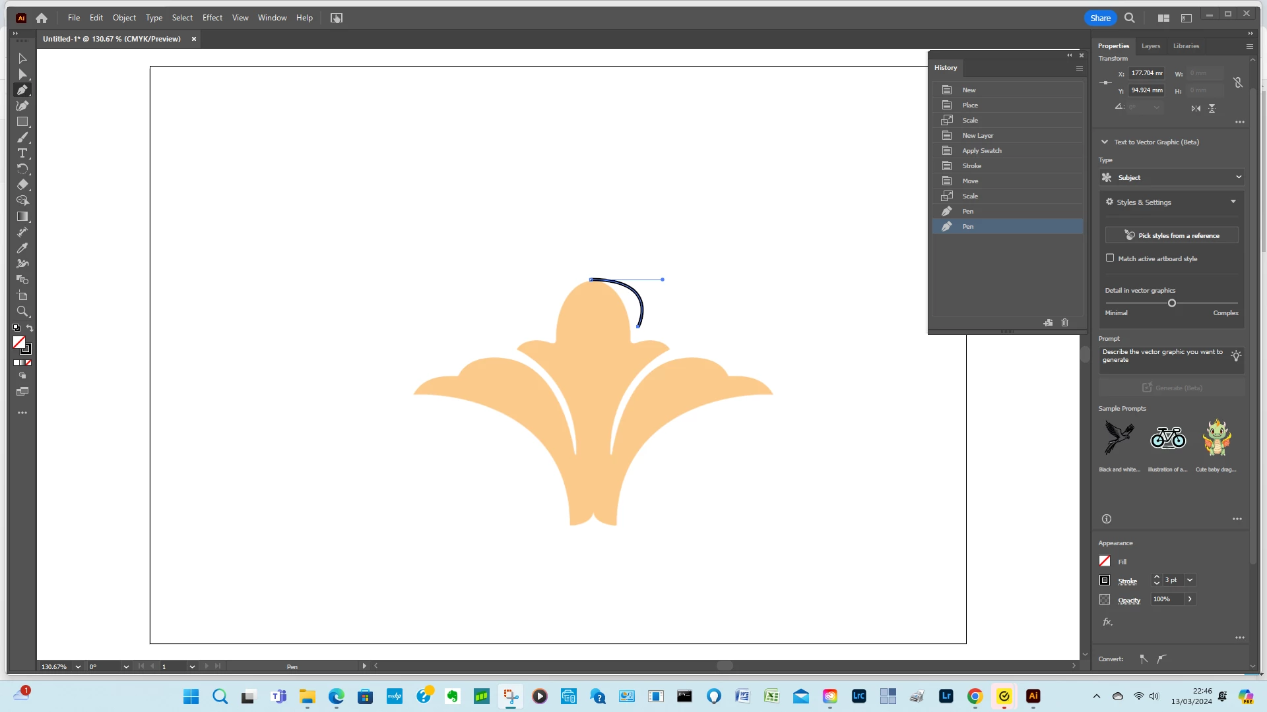Click the Share button
This screenshot has height=712, width=1267.
click(x=1099, y=18)
